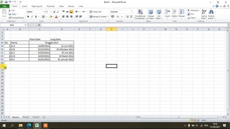Save the workbook from Quick Access Toolbar
Image resolution: width=230 pixels, height=129 pixels.
pyautogui.click(x=6, y=2)
